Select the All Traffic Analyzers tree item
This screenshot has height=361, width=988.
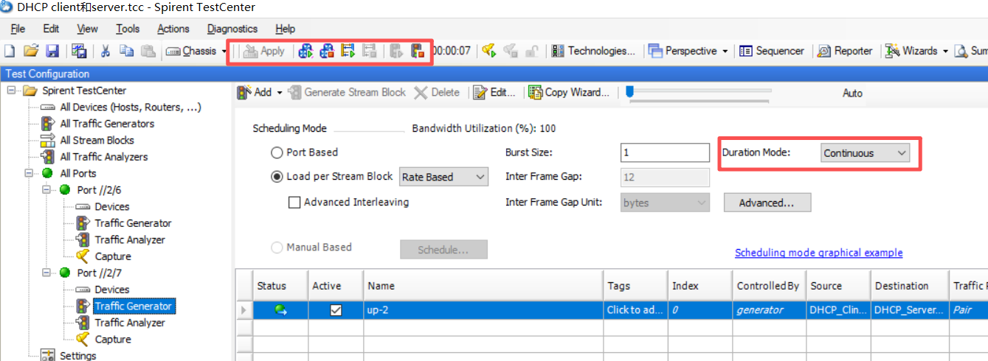[103, 157]
